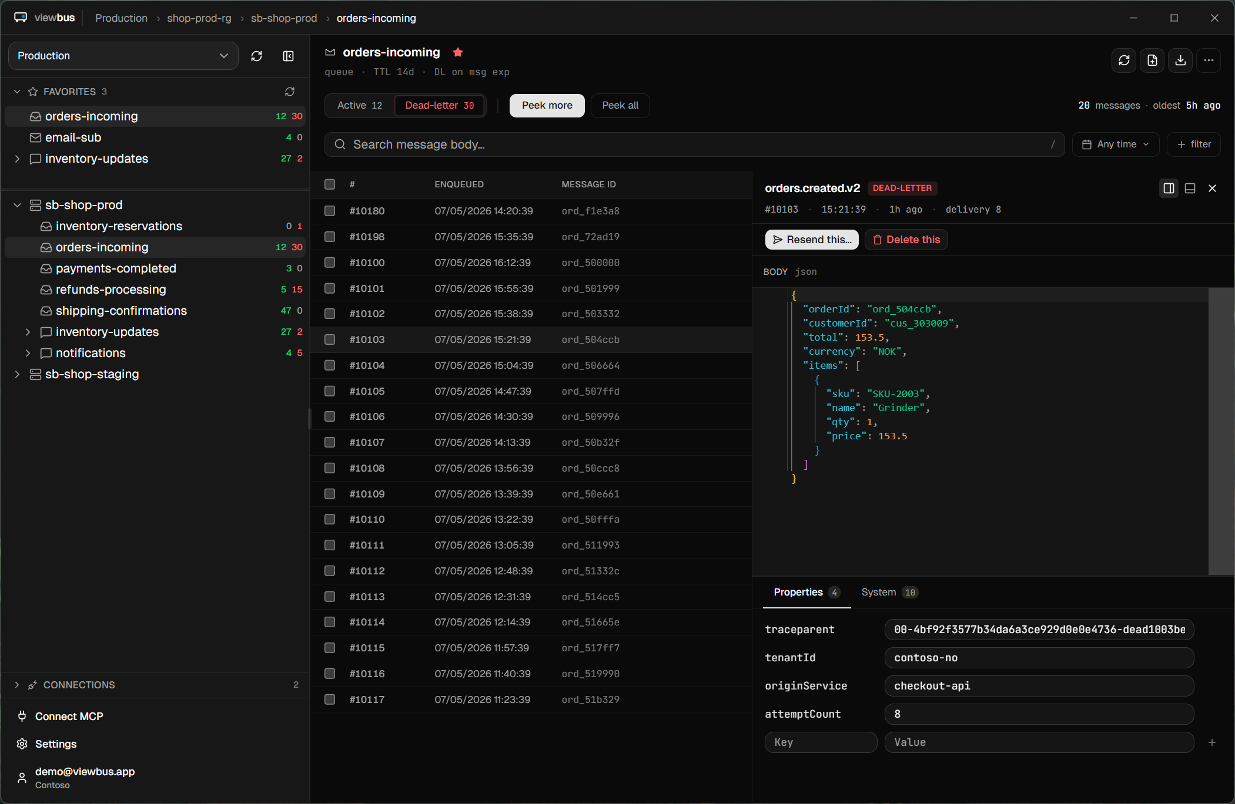
Task: Click the email-sub envelope icon
Action: click(x=35, y=137)
